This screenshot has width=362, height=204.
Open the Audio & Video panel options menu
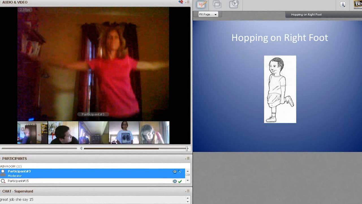tap(188, 2)
